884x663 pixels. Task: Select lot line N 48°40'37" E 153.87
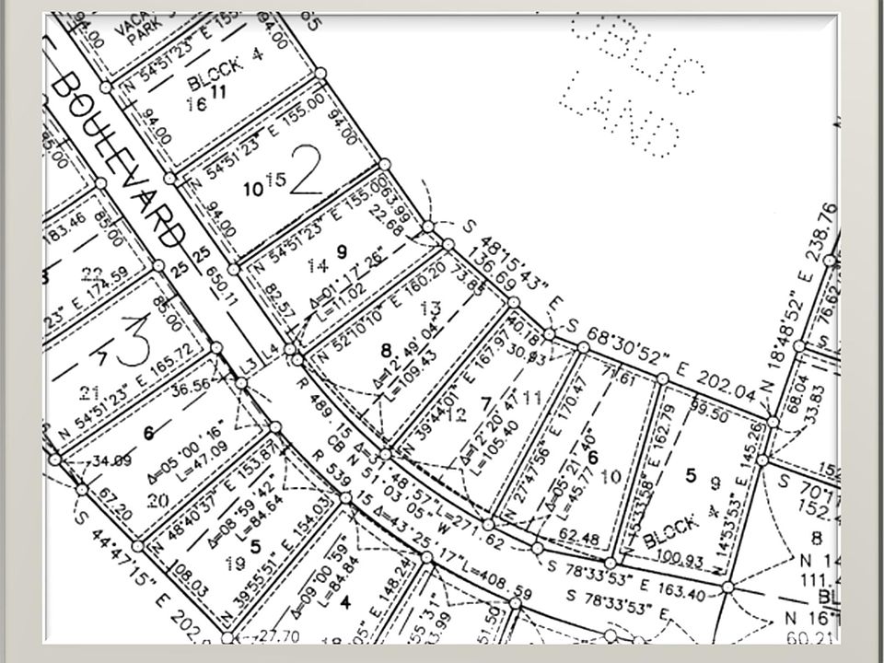[x=215, y=495]
